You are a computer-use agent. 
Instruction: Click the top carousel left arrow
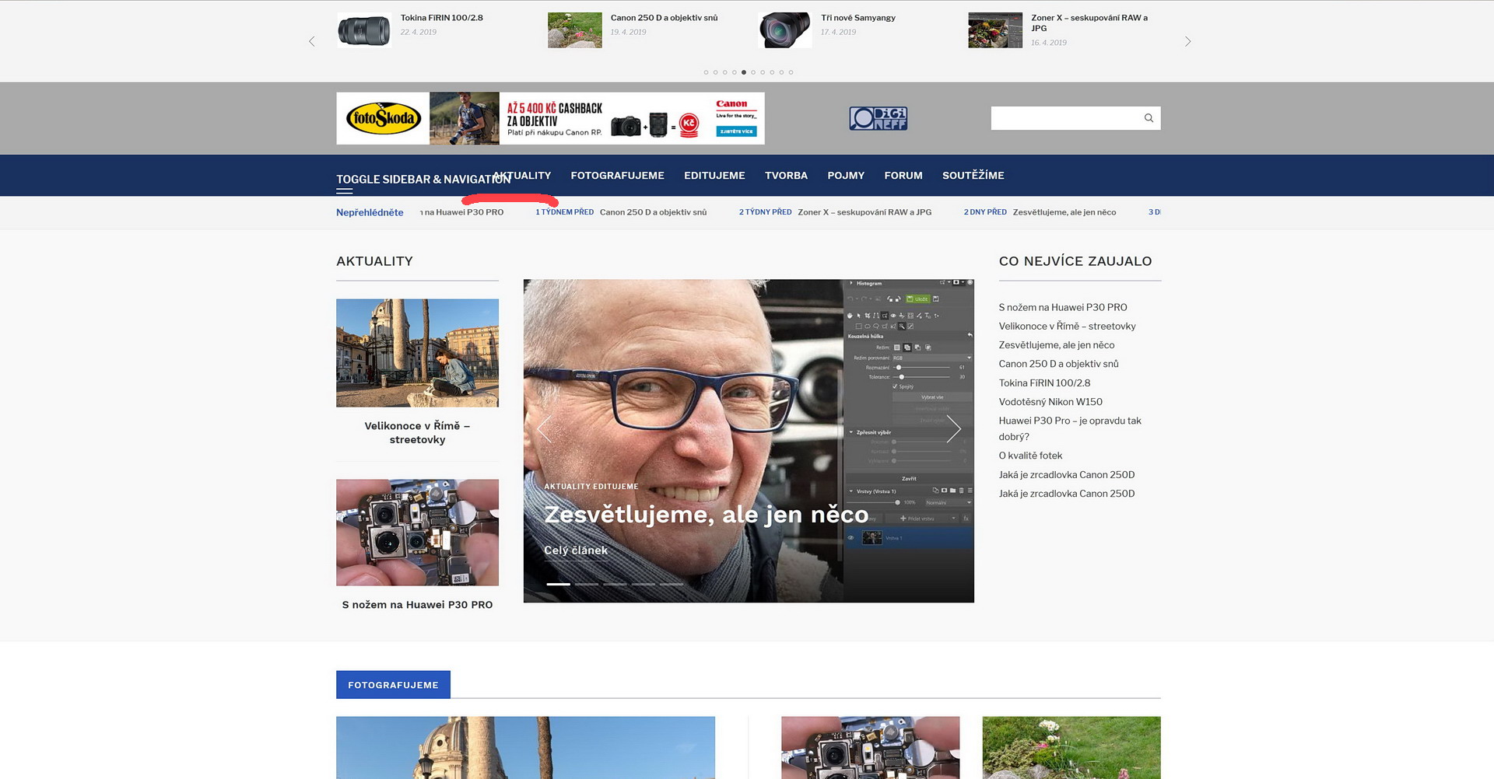click(x=312, y=42)
